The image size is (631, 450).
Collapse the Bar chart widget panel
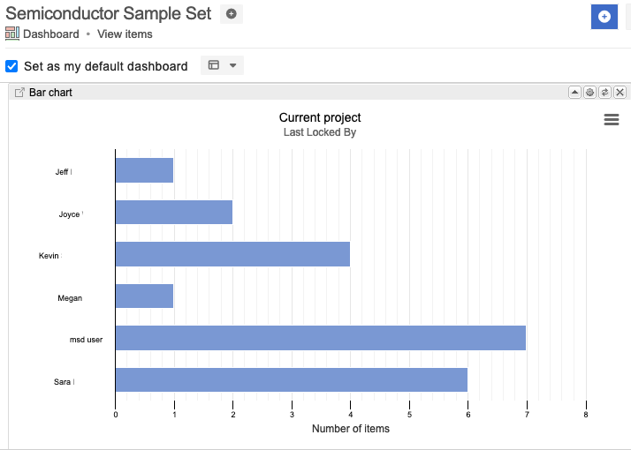click(x=574, y=93)
